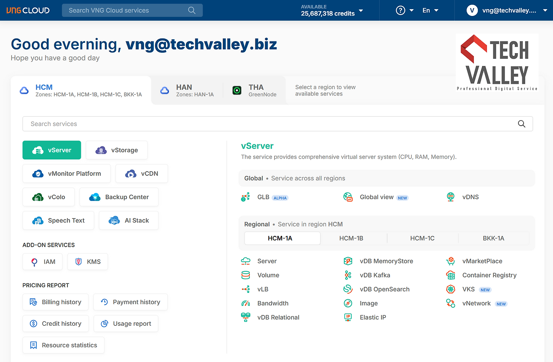This screenshot has height=362, width=553.
Task: Click the help question mark icon
Action: coord(400,10)
